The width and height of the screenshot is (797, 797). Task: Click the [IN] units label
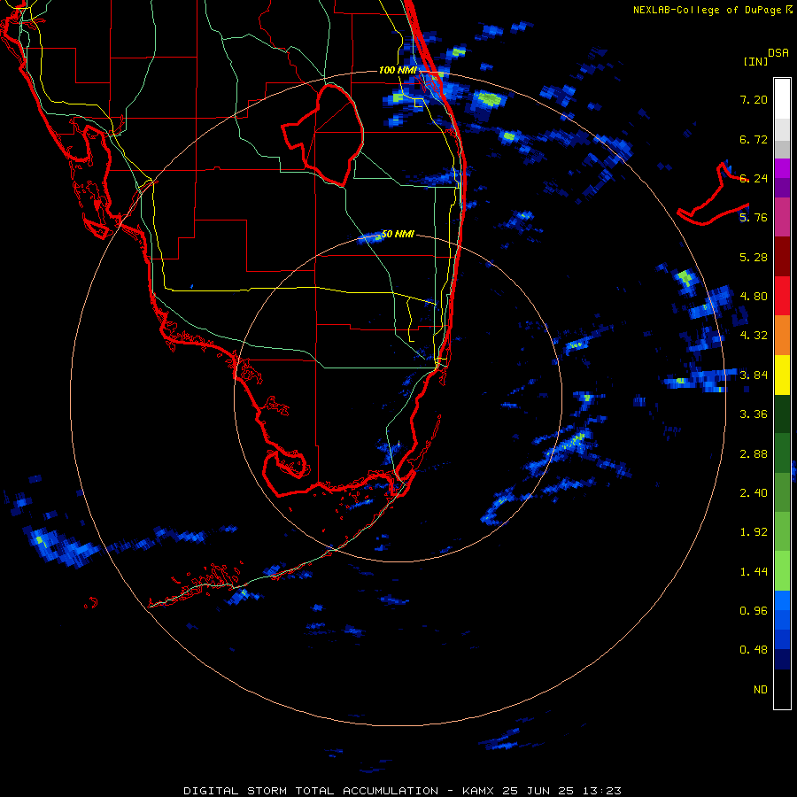coord(755,61)
